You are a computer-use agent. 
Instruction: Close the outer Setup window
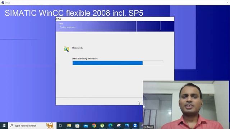click(x=227, y=3)
